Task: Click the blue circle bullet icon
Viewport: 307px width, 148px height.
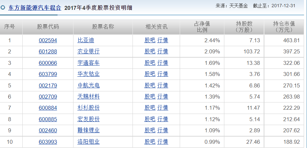Action: [x=3, y=8]
